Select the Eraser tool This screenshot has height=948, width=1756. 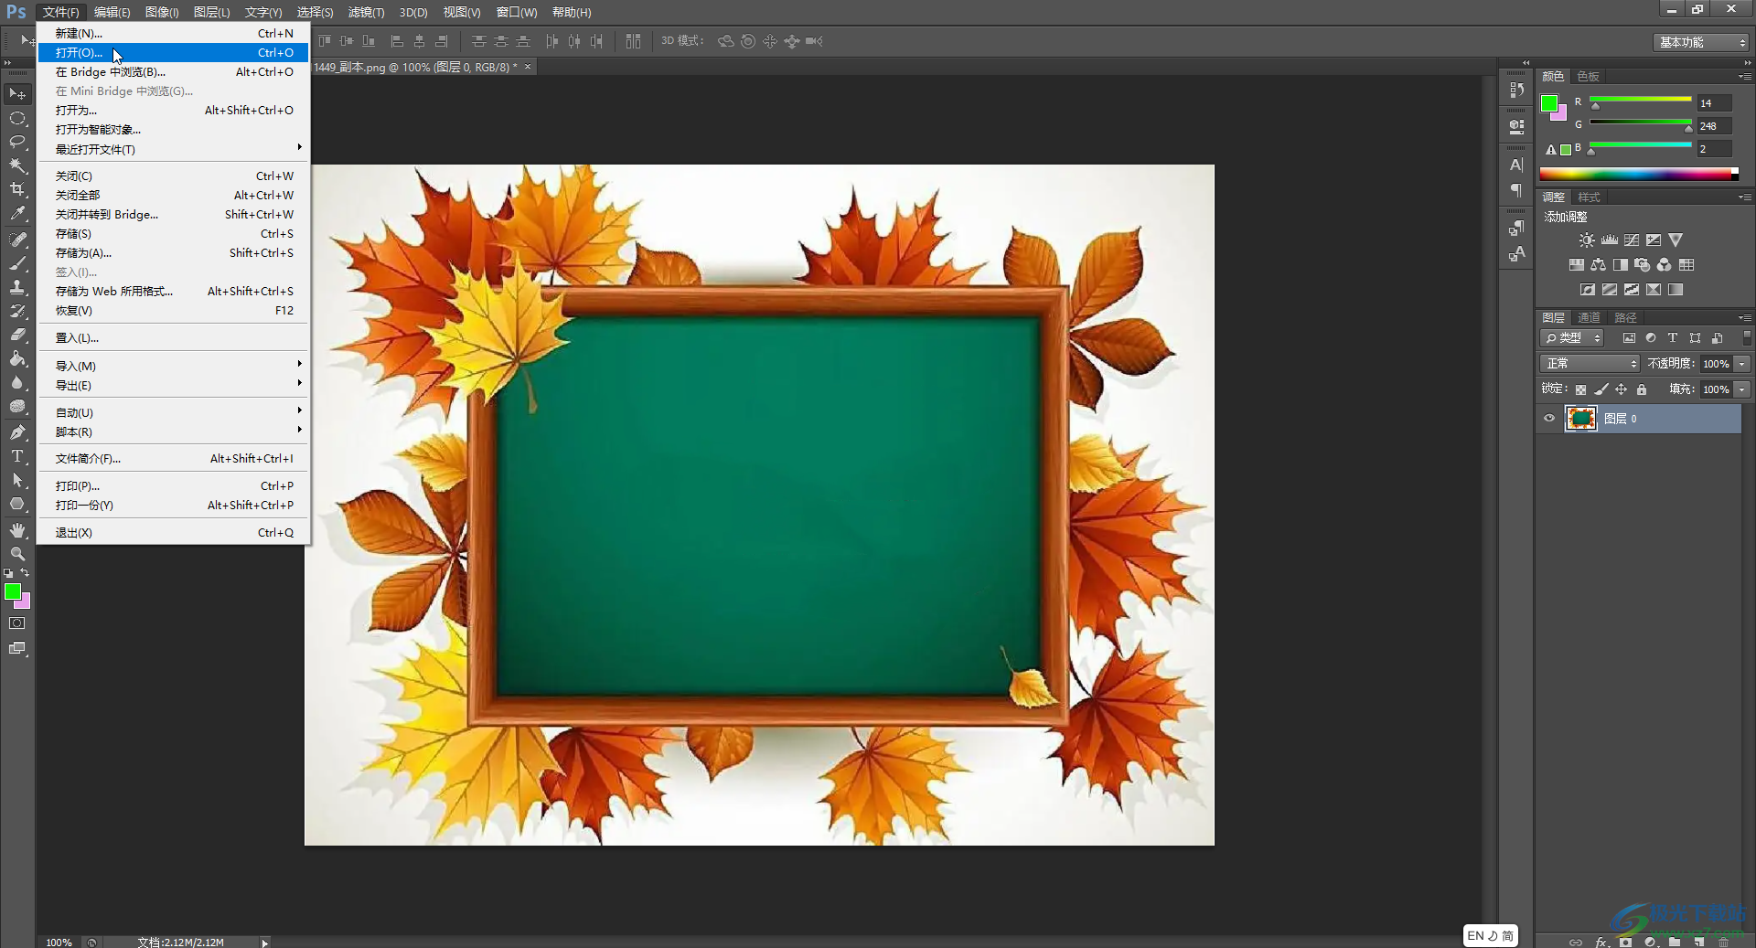pyautogui.click(x=17, y=335)
